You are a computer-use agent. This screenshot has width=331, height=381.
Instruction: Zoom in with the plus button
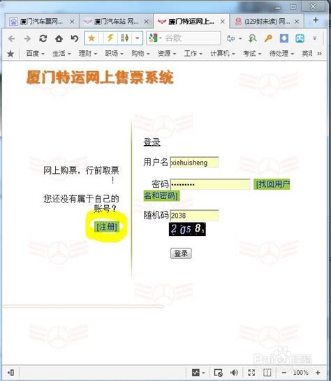tap(318, 372)
